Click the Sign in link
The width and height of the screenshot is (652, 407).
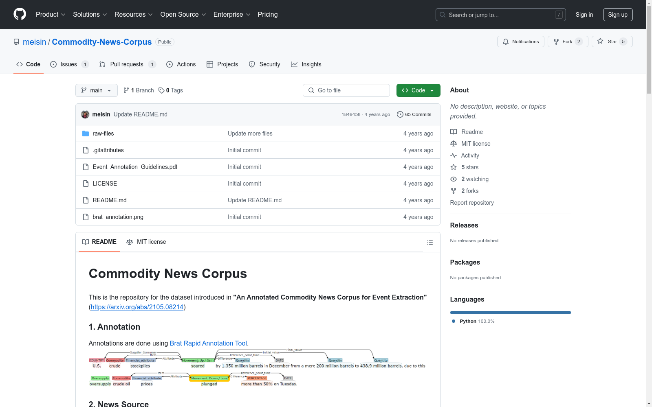tap(584, 15)
